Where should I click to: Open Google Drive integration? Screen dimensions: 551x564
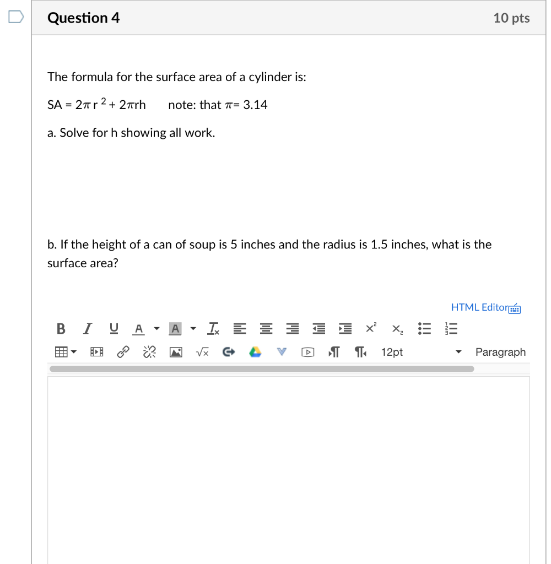255,352
